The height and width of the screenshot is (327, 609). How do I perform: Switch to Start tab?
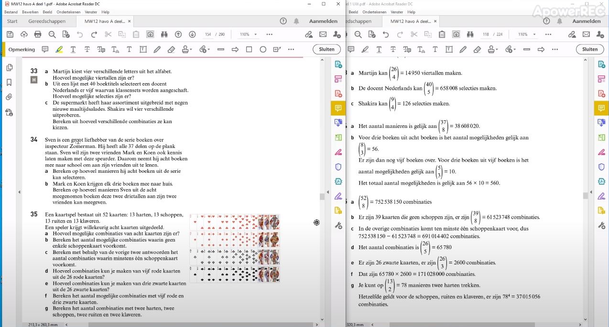click(x=12, y=21)
